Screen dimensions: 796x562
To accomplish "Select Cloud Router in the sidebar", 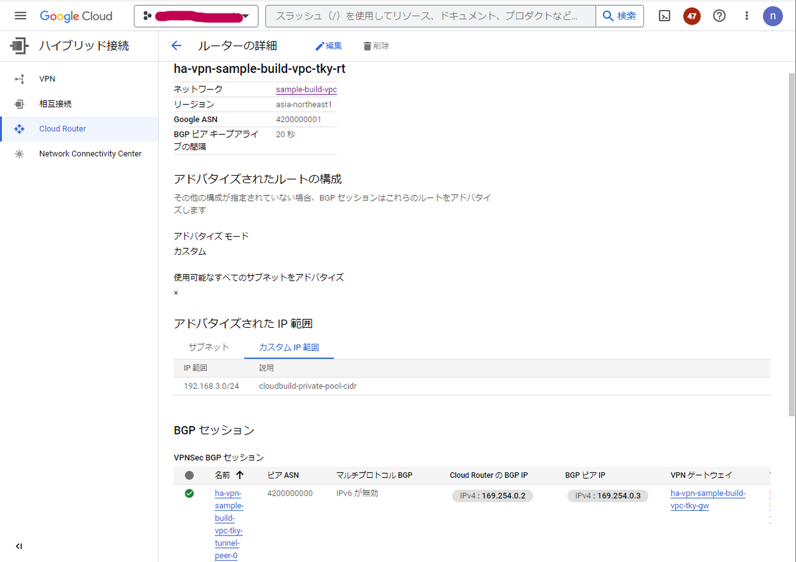I will coord(79,129).
